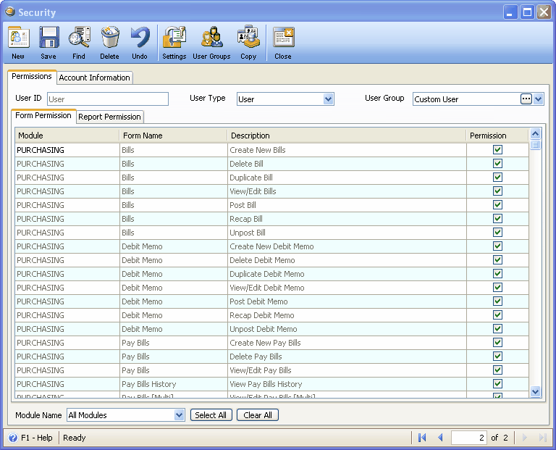Go to the first record
Image resolution: width=556 pixels, height=450 pixels.
pyautogui.click(x=422, y=438)
